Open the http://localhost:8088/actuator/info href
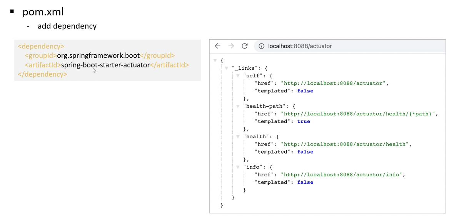The width and height of the screenshot is (449, 216). pyautogui.click(x=342, y=174)
